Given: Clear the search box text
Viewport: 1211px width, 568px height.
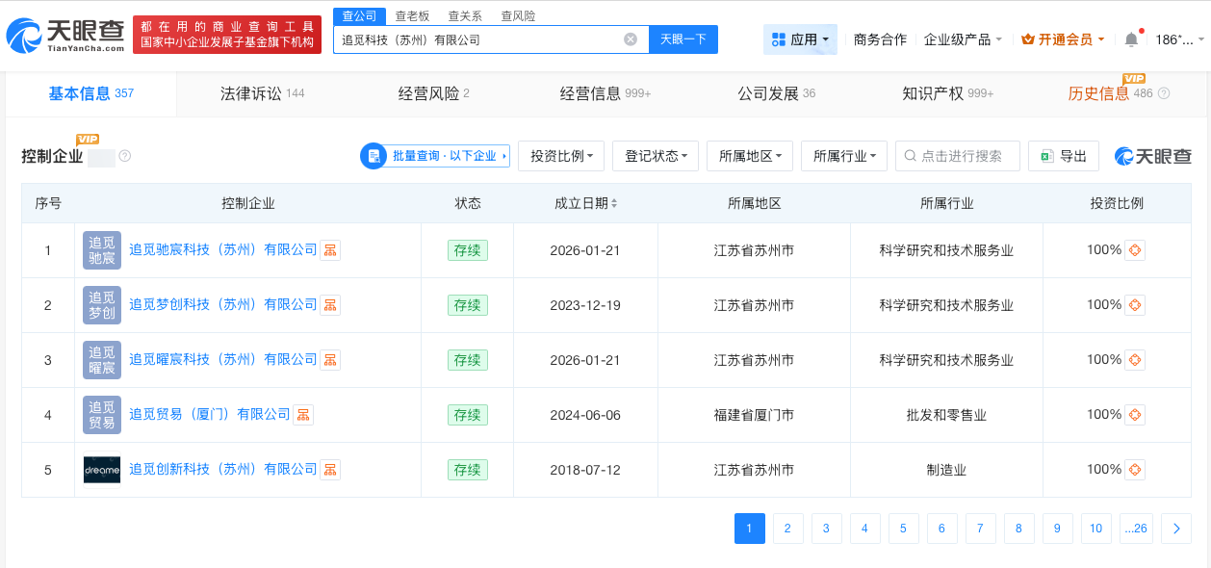Looking at the screenshot, I should tap(631, 39).
